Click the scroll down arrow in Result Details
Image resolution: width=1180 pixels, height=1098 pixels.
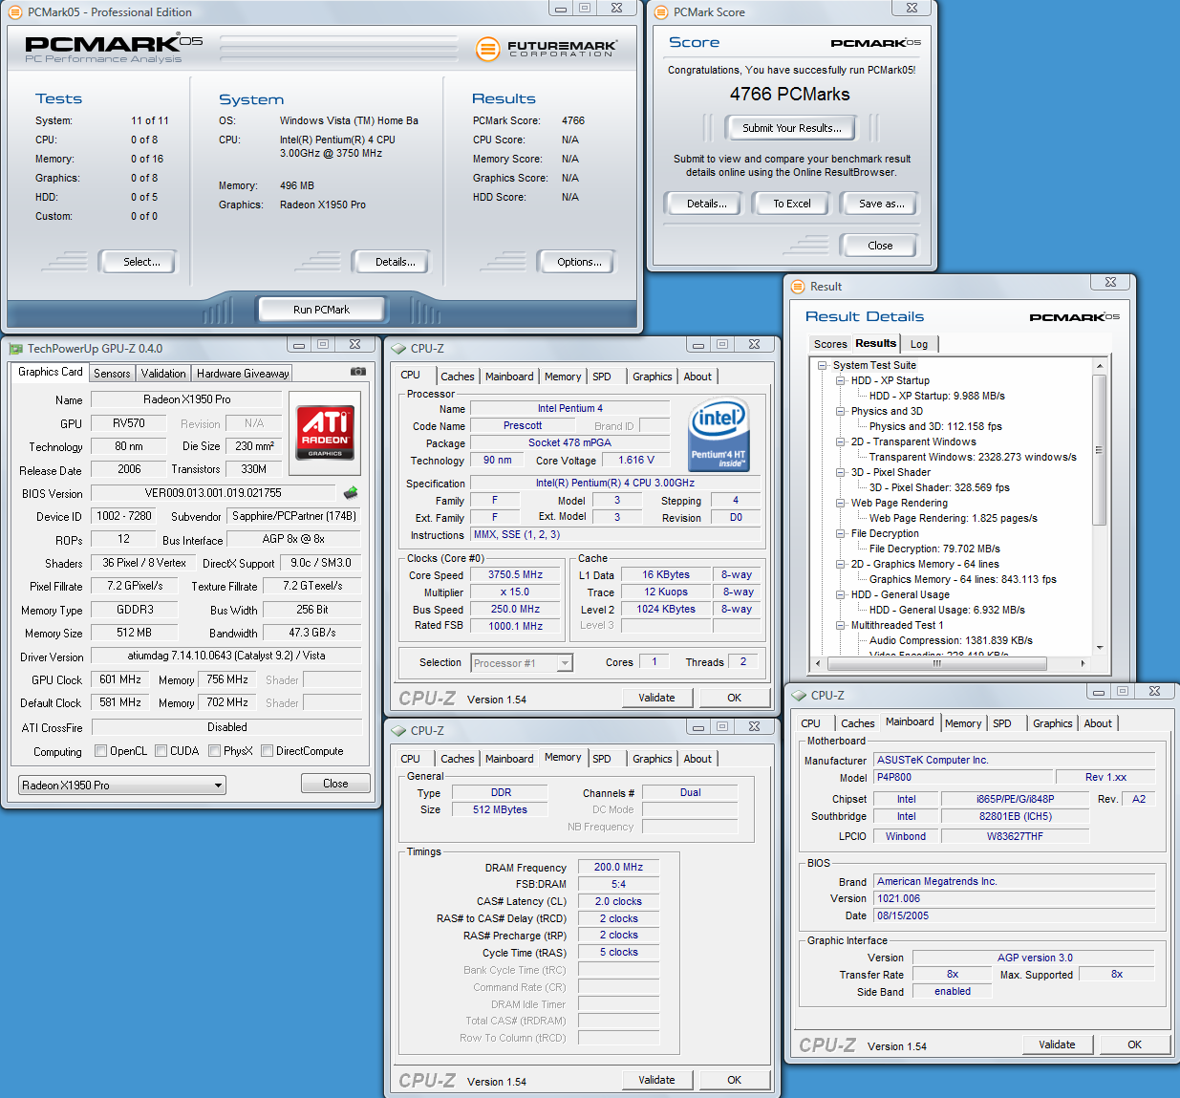(1099, 647)
